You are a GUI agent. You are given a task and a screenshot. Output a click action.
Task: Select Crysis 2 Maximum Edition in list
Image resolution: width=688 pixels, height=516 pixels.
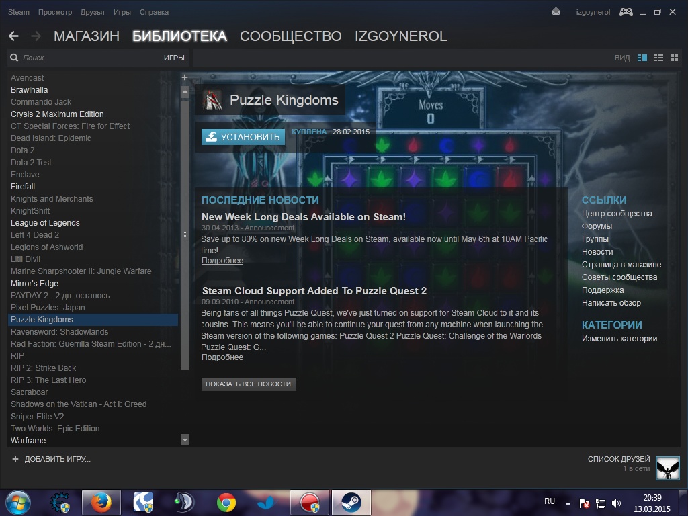tap(57, 114)
